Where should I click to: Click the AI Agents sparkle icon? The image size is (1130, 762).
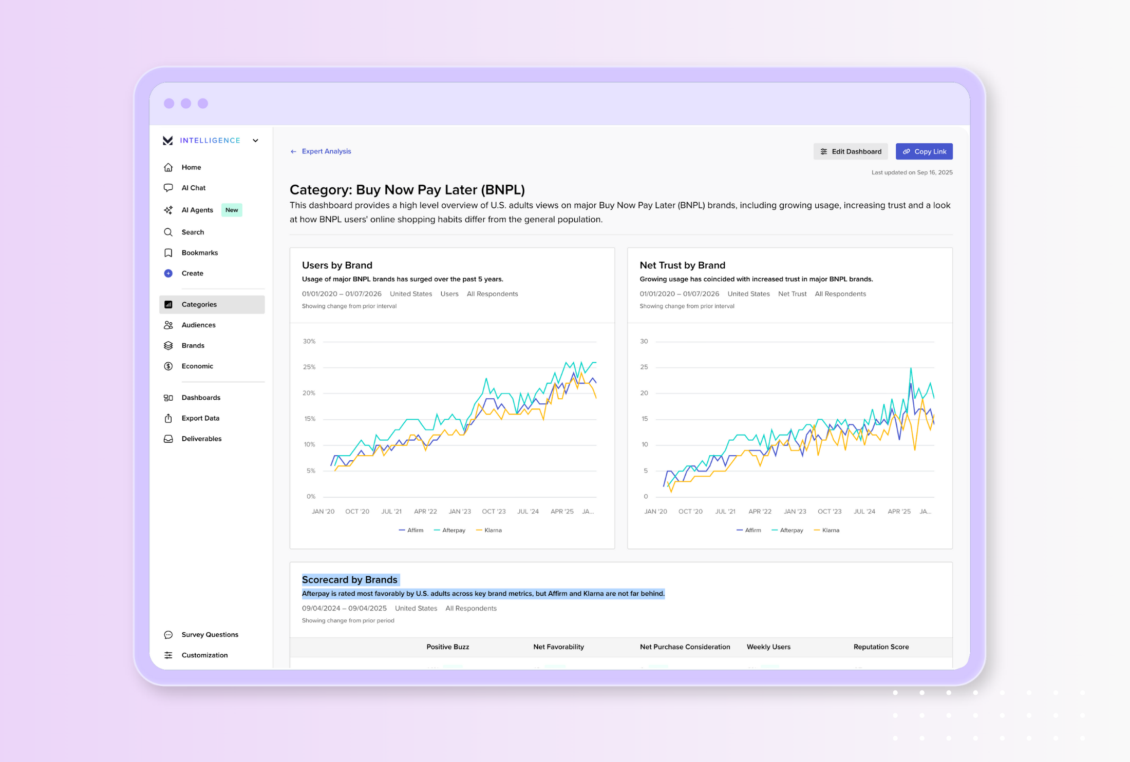[168, 210]
